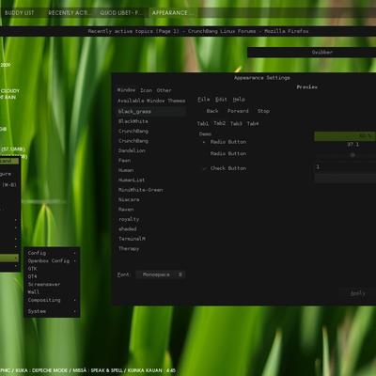Image resolution: width=376 pixels, height=376 pixels.
Task: Expand the Openbox Config submenu entry
Action: tap(52, 260)
